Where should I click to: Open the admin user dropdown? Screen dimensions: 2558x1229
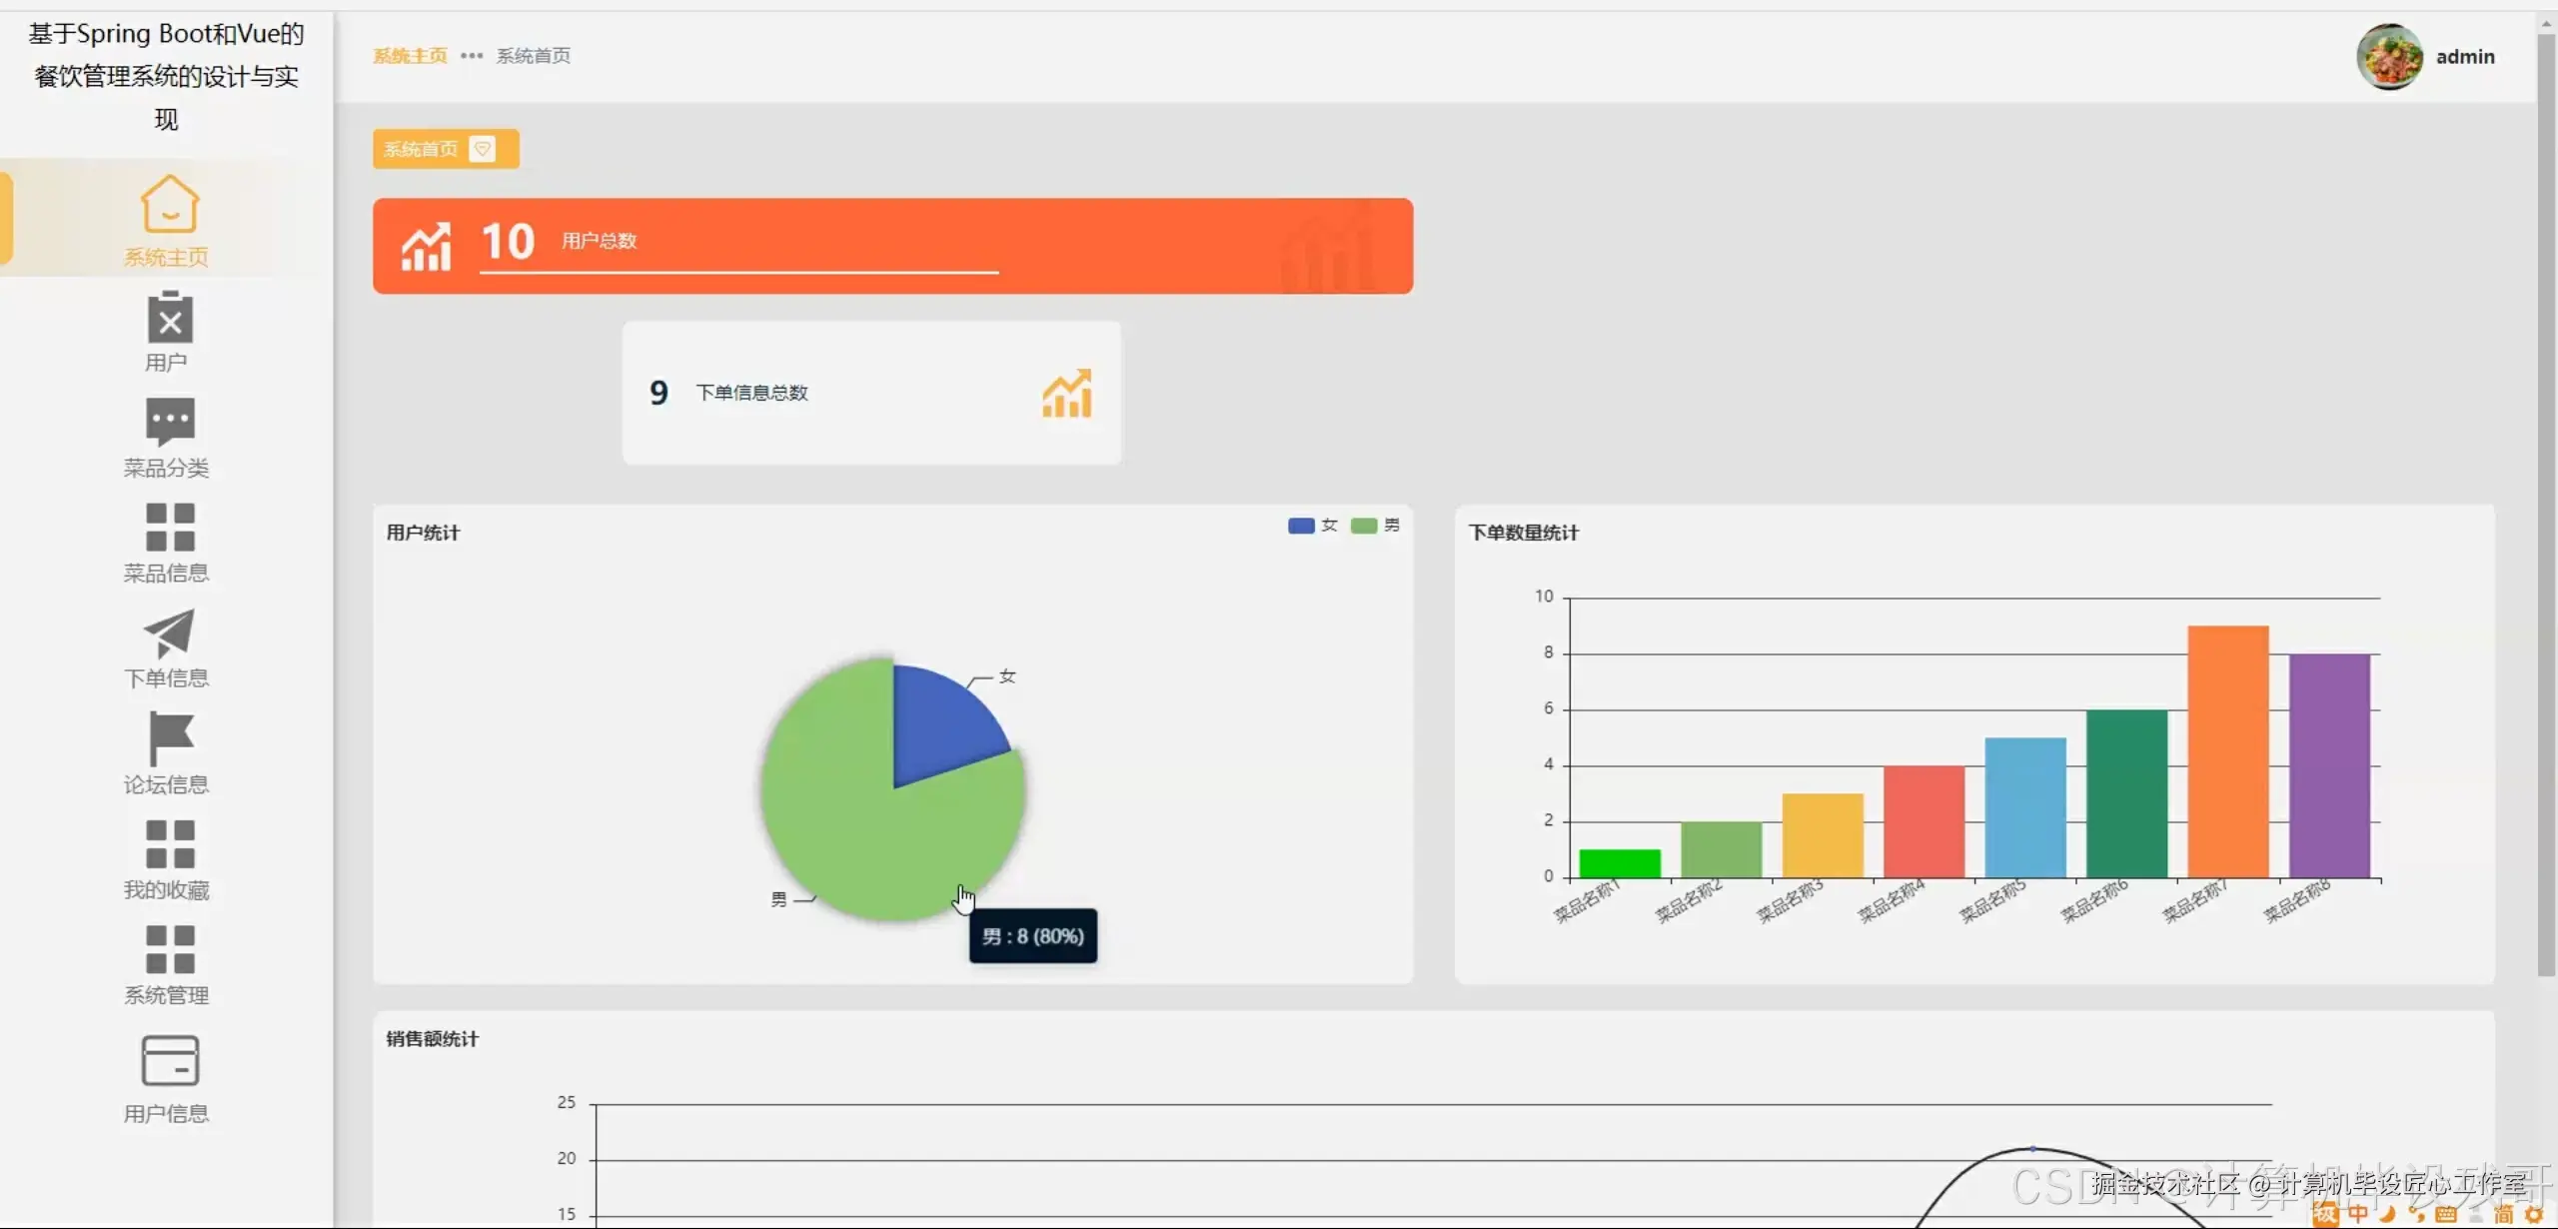(x=2464, y=57)
